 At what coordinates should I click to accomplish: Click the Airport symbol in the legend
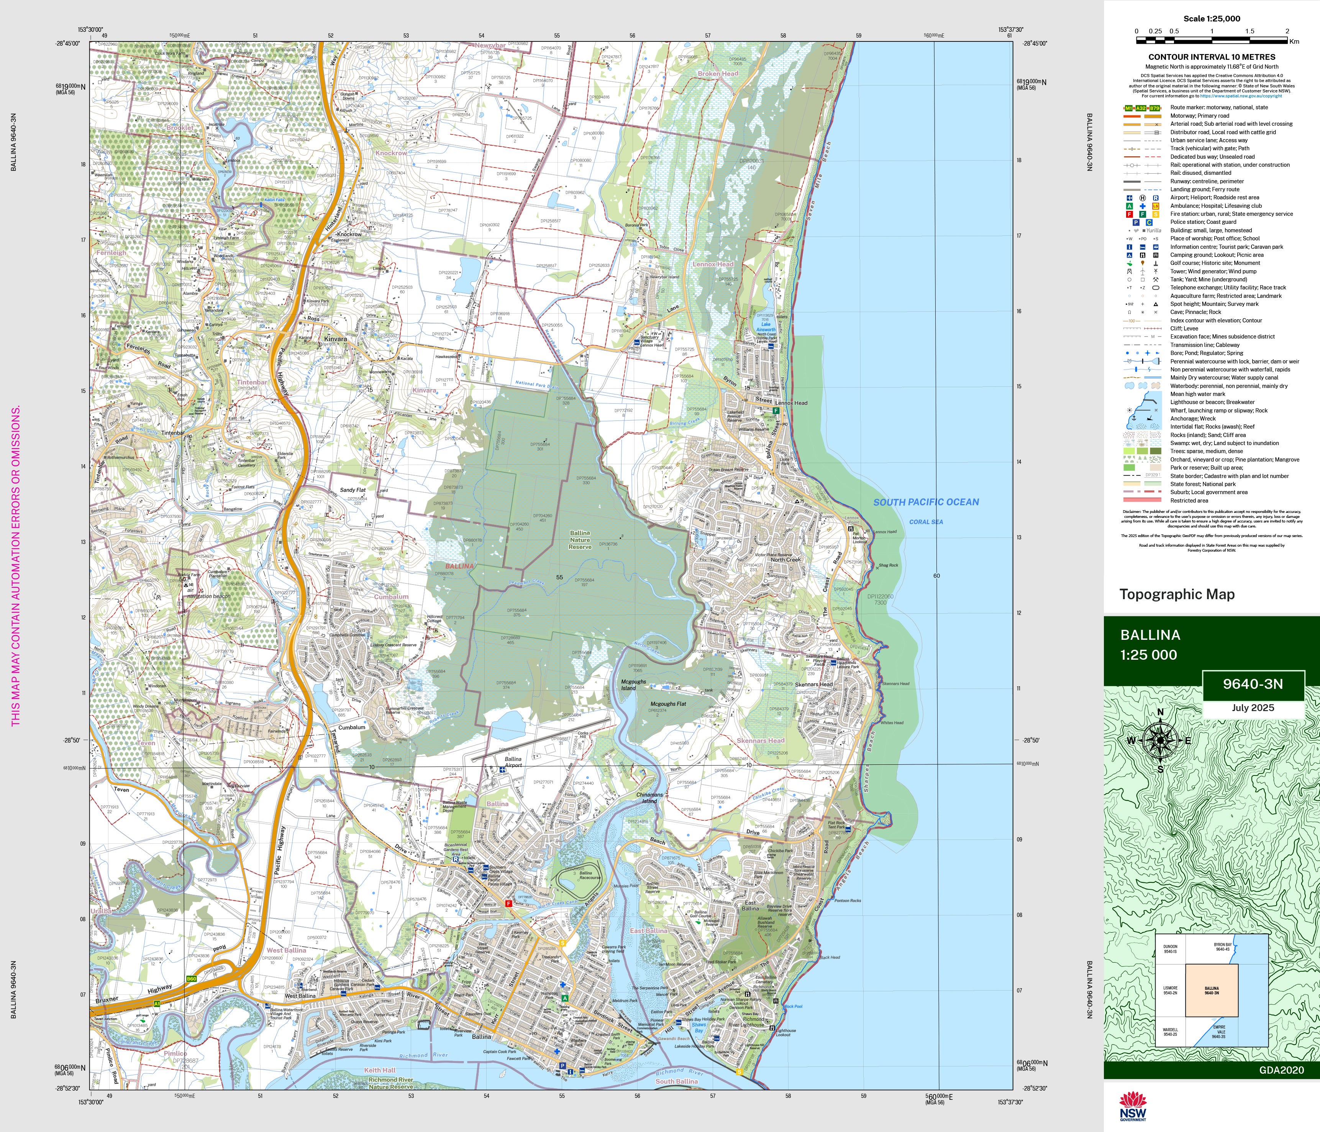click(1130, 198)
